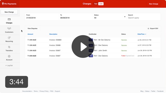Image resolution: width=166 pixels, height=93 pixels.
Task: Focus the Search query field
Action: coord(144,17)
